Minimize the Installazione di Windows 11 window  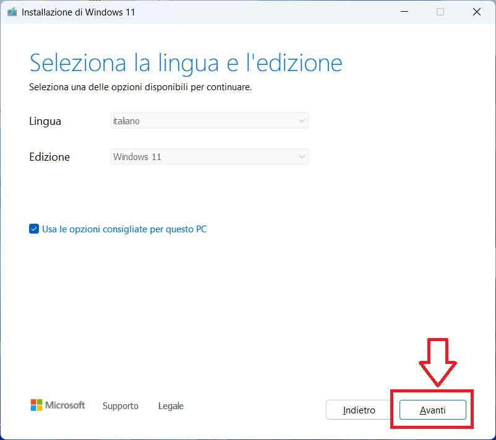(x=404, y=12)
